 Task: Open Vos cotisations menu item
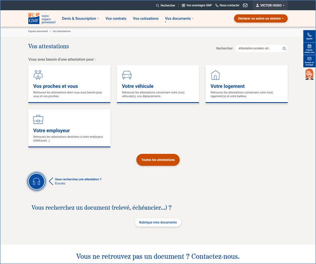coord(146,18)
